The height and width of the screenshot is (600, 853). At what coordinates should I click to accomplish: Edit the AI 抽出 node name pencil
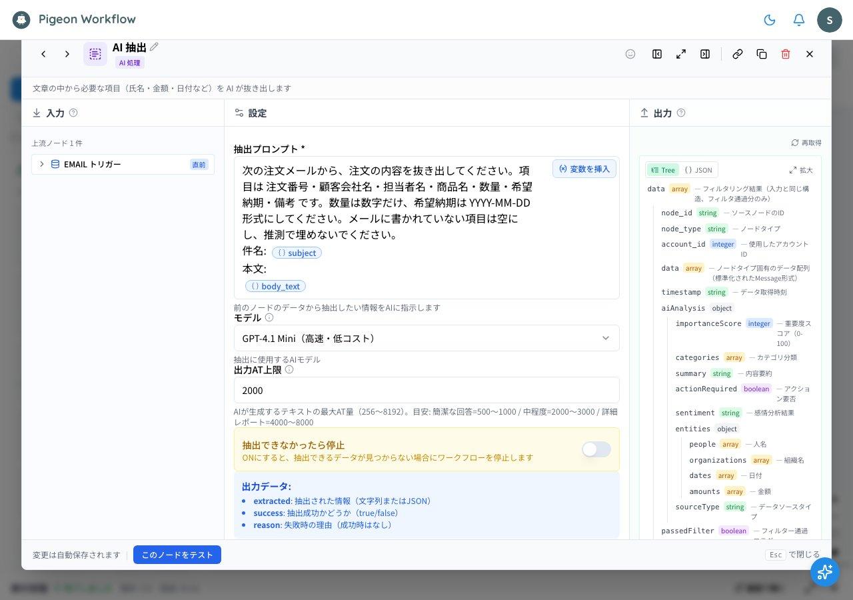154,47
